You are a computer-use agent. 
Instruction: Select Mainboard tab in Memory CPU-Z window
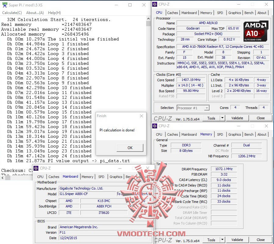189,134
